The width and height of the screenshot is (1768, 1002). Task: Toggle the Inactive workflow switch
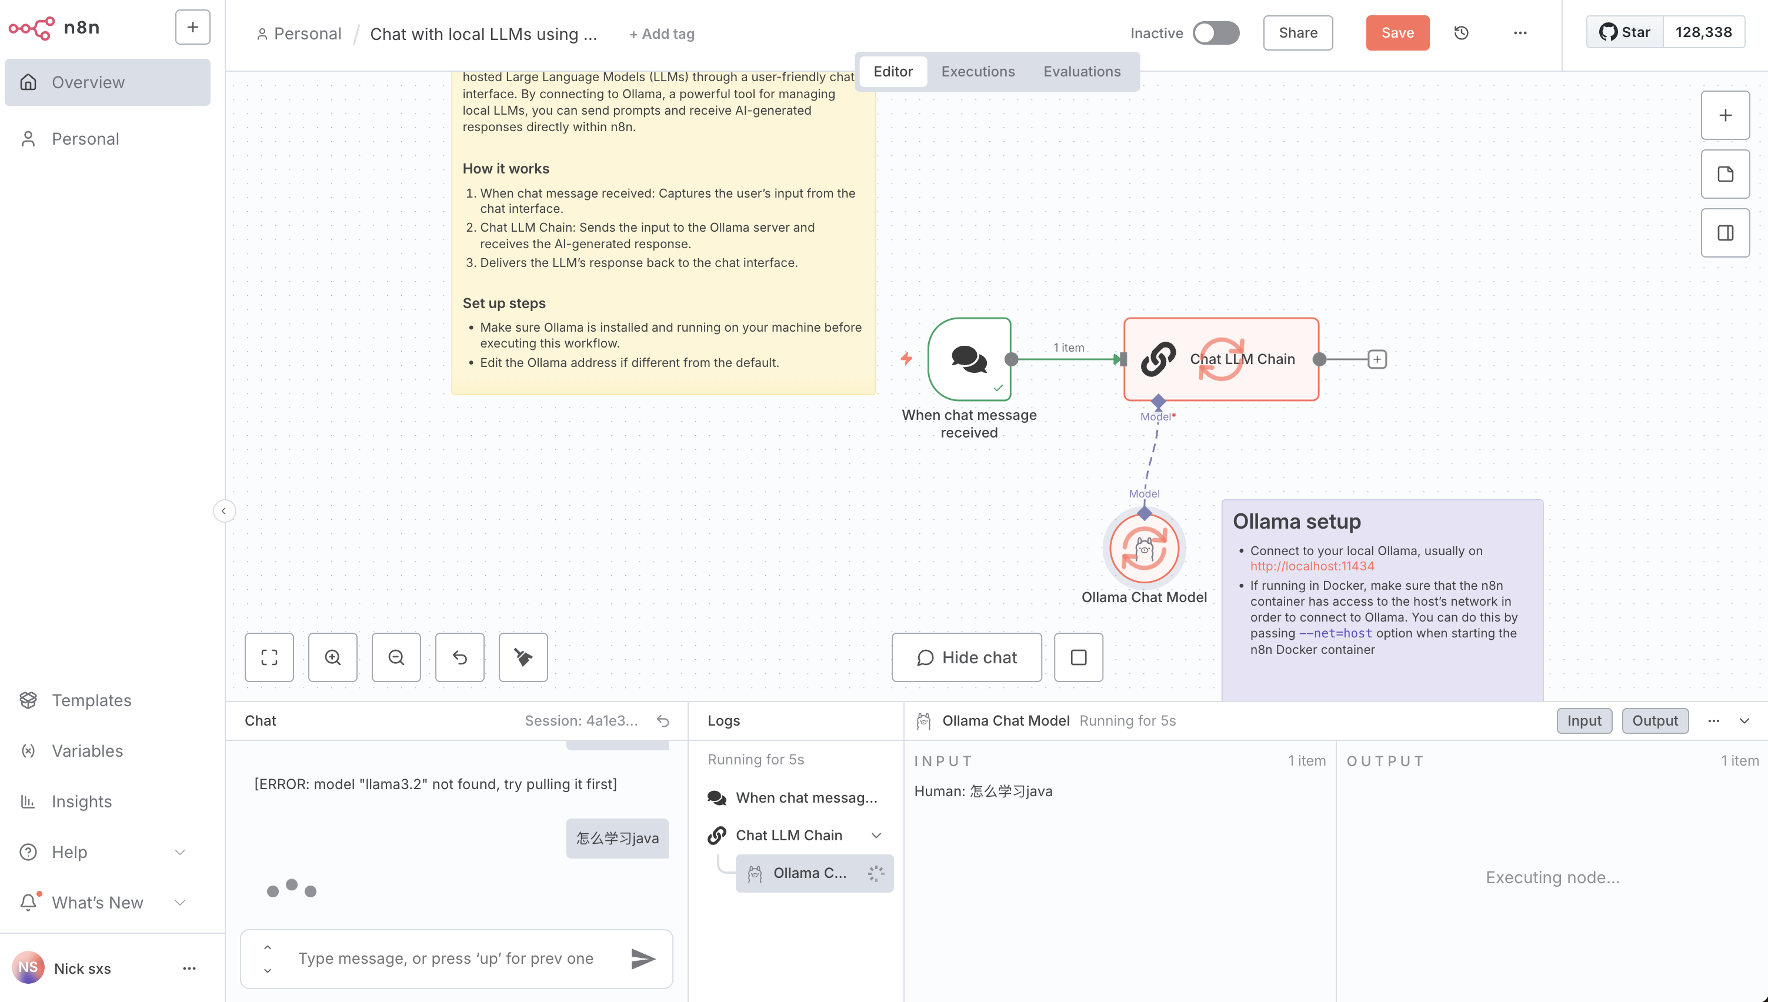(x=1215, y=33)
